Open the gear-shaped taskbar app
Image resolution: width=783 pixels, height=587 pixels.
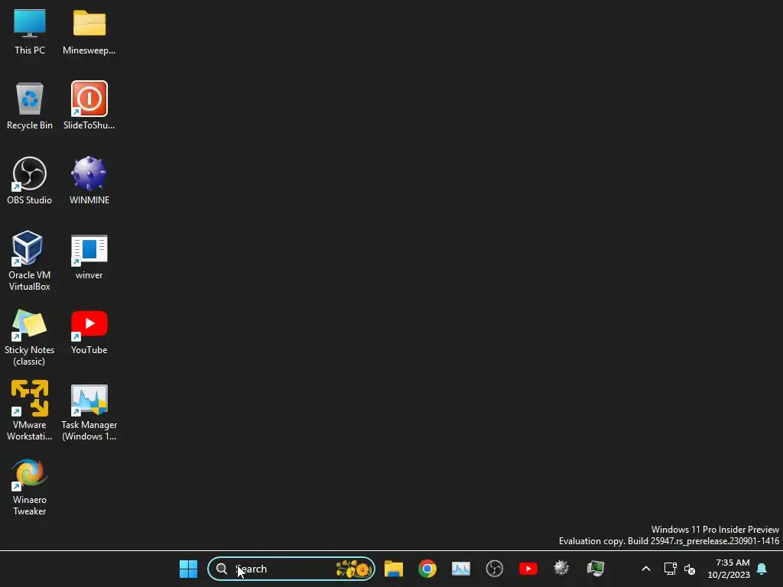561,568
